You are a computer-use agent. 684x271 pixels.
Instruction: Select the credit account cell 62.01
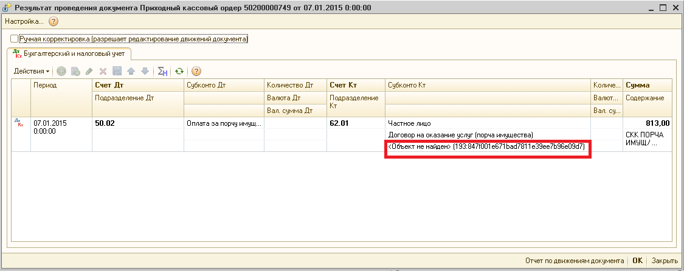pos(356,123)
